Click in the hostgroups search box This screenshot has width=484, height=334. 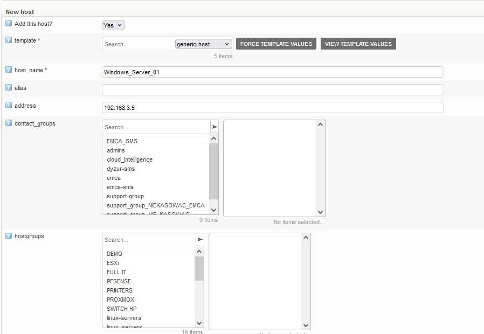[148, 240]
